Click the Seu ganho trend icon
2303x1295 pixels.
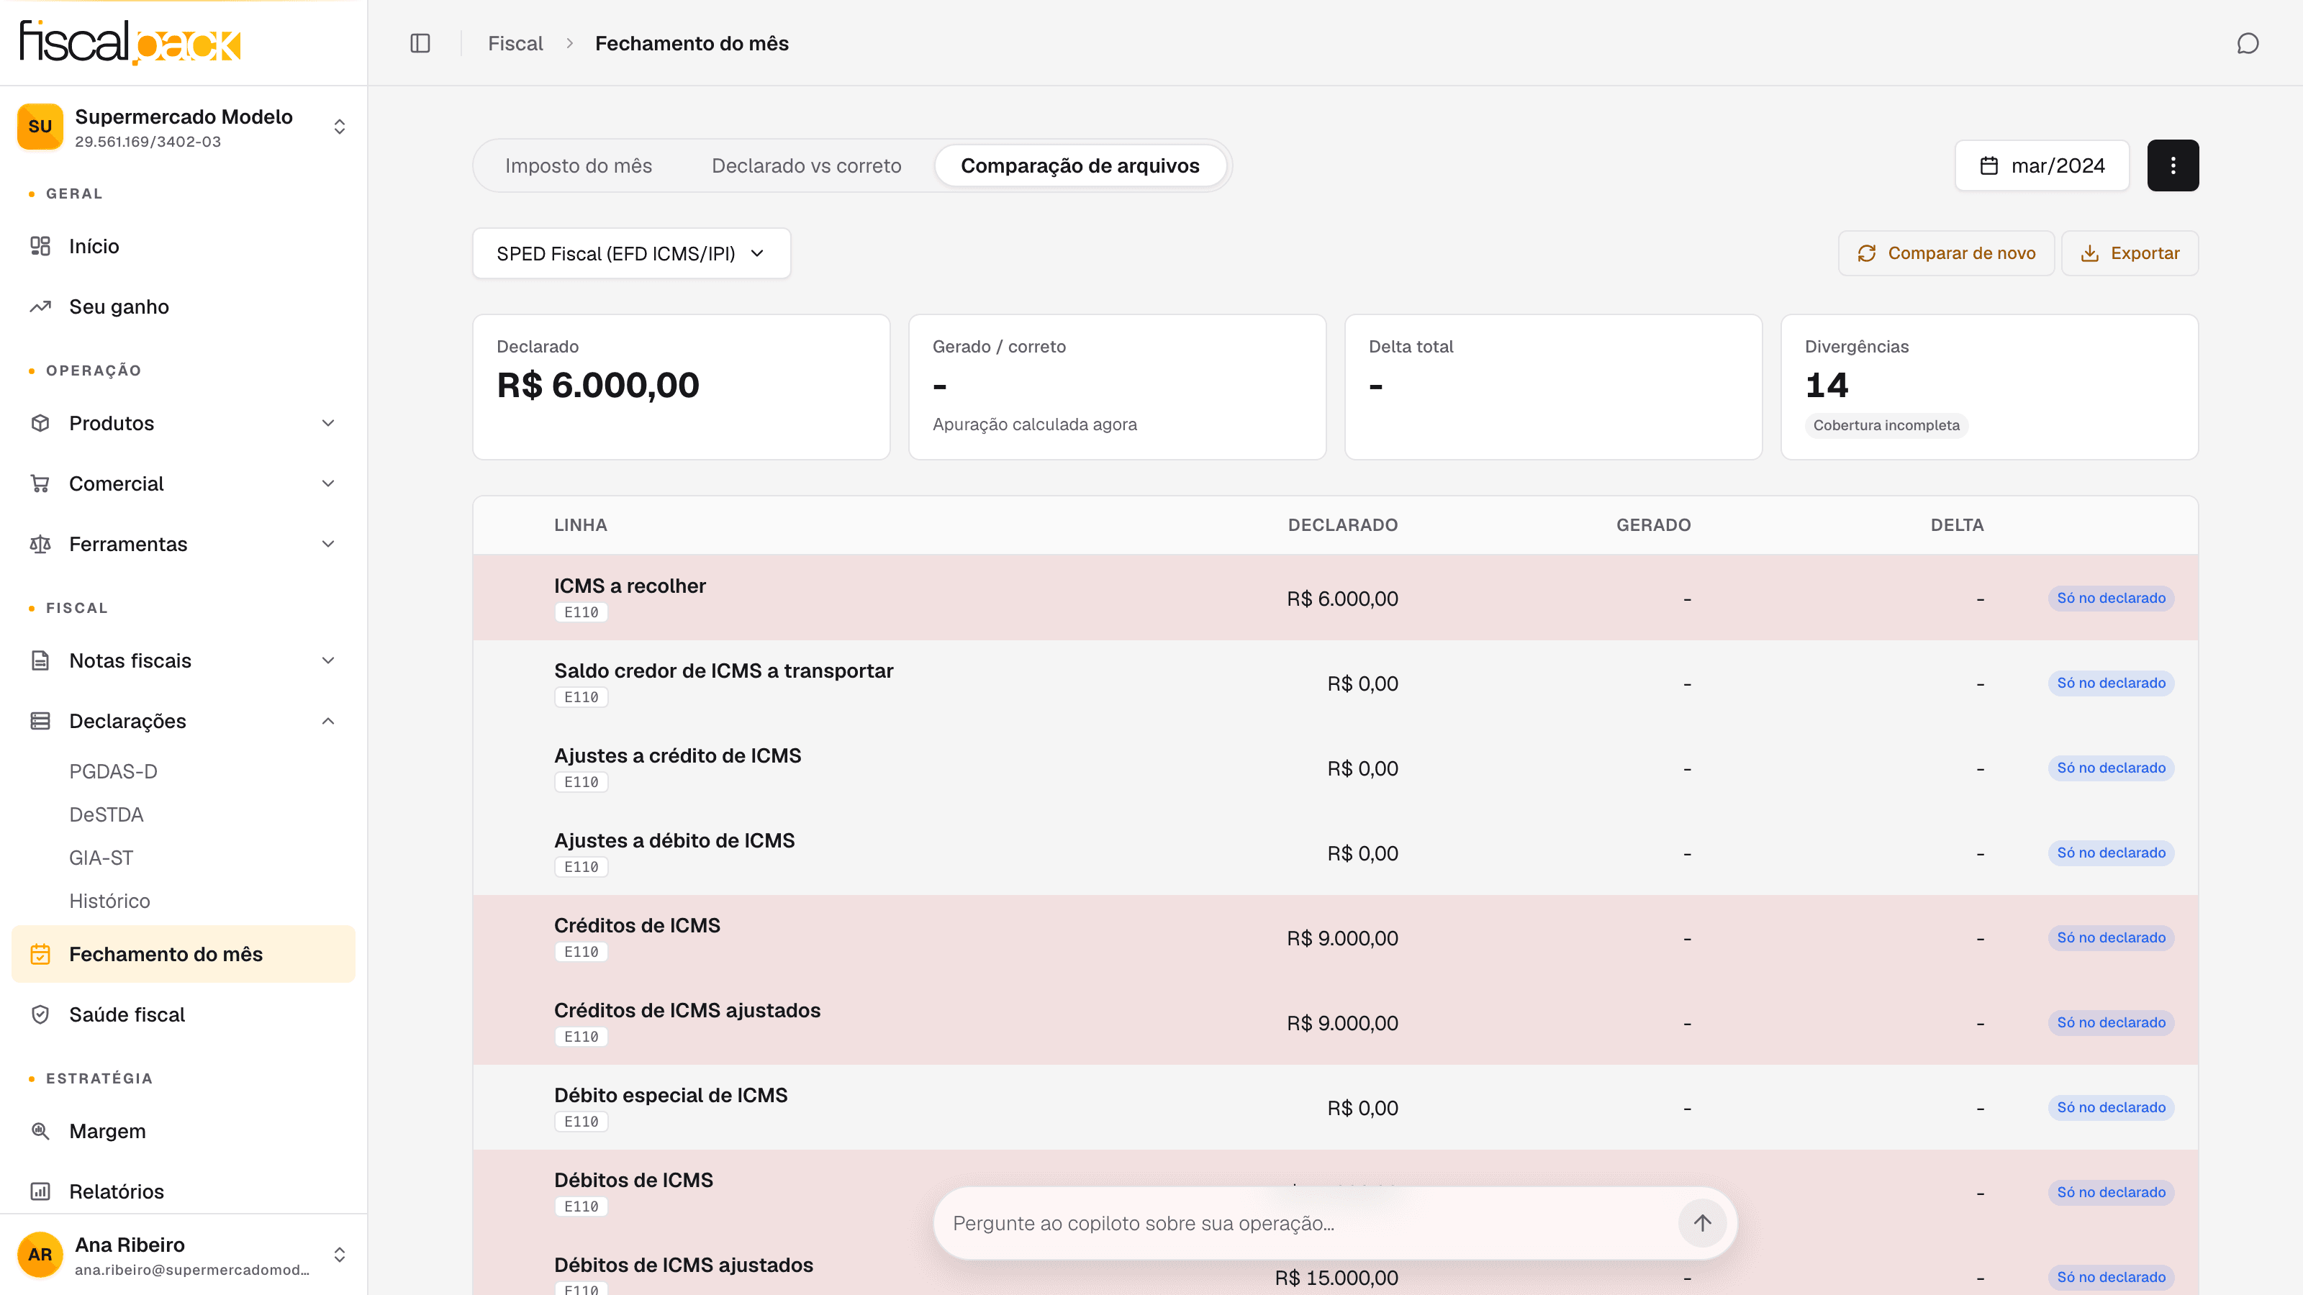pyautogui.click(x=40, y=306)
